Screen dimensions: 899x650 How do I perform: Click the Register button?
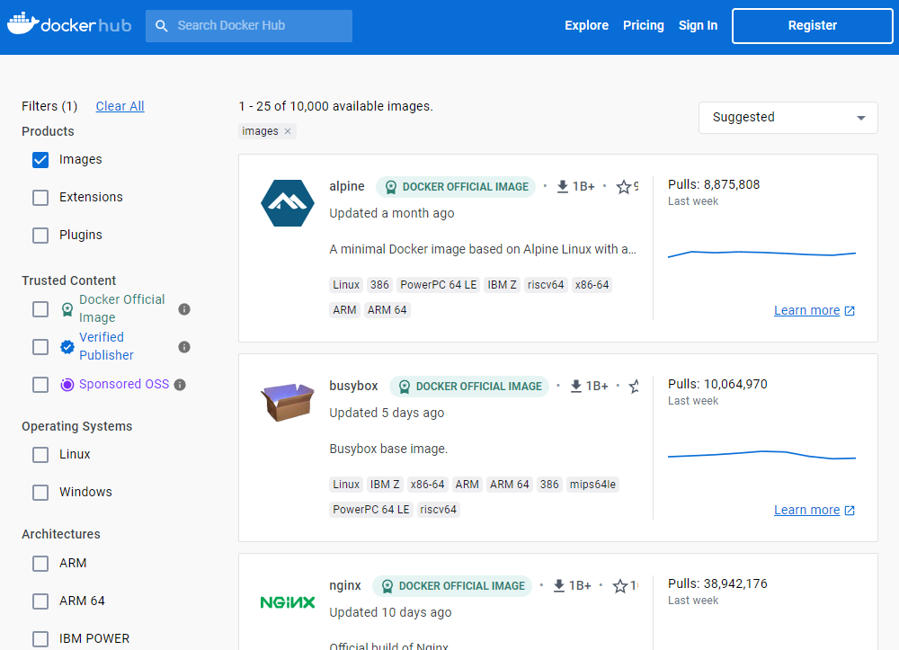813,26
